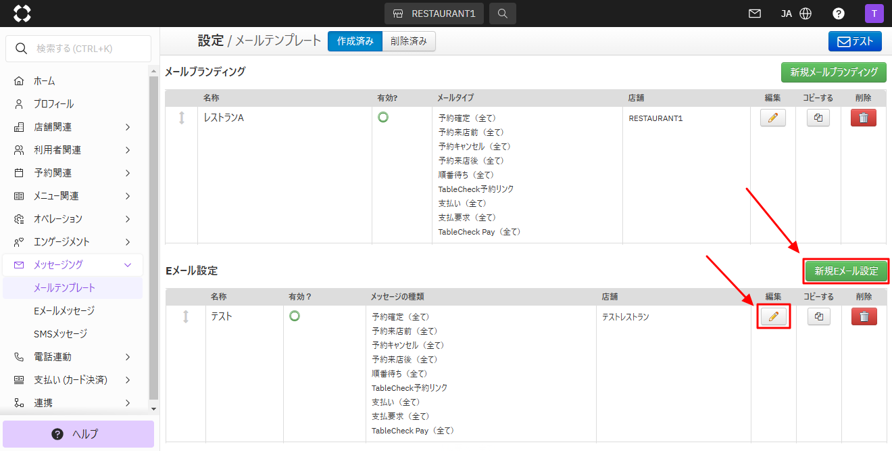The width and height of the screenshot is (892, 451).
Task: Delete the レストランA mail branding entry
Action: [863, 118]
